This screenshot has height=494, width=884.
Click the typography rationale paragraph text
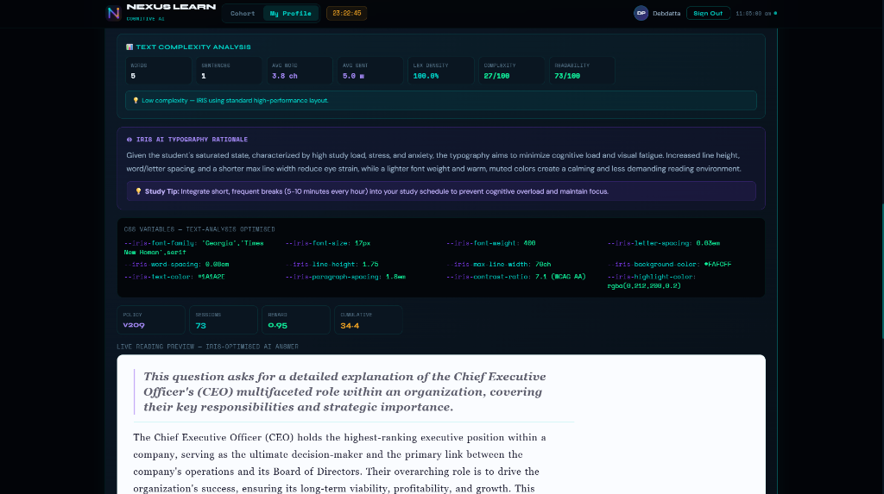tap(433, 162)
